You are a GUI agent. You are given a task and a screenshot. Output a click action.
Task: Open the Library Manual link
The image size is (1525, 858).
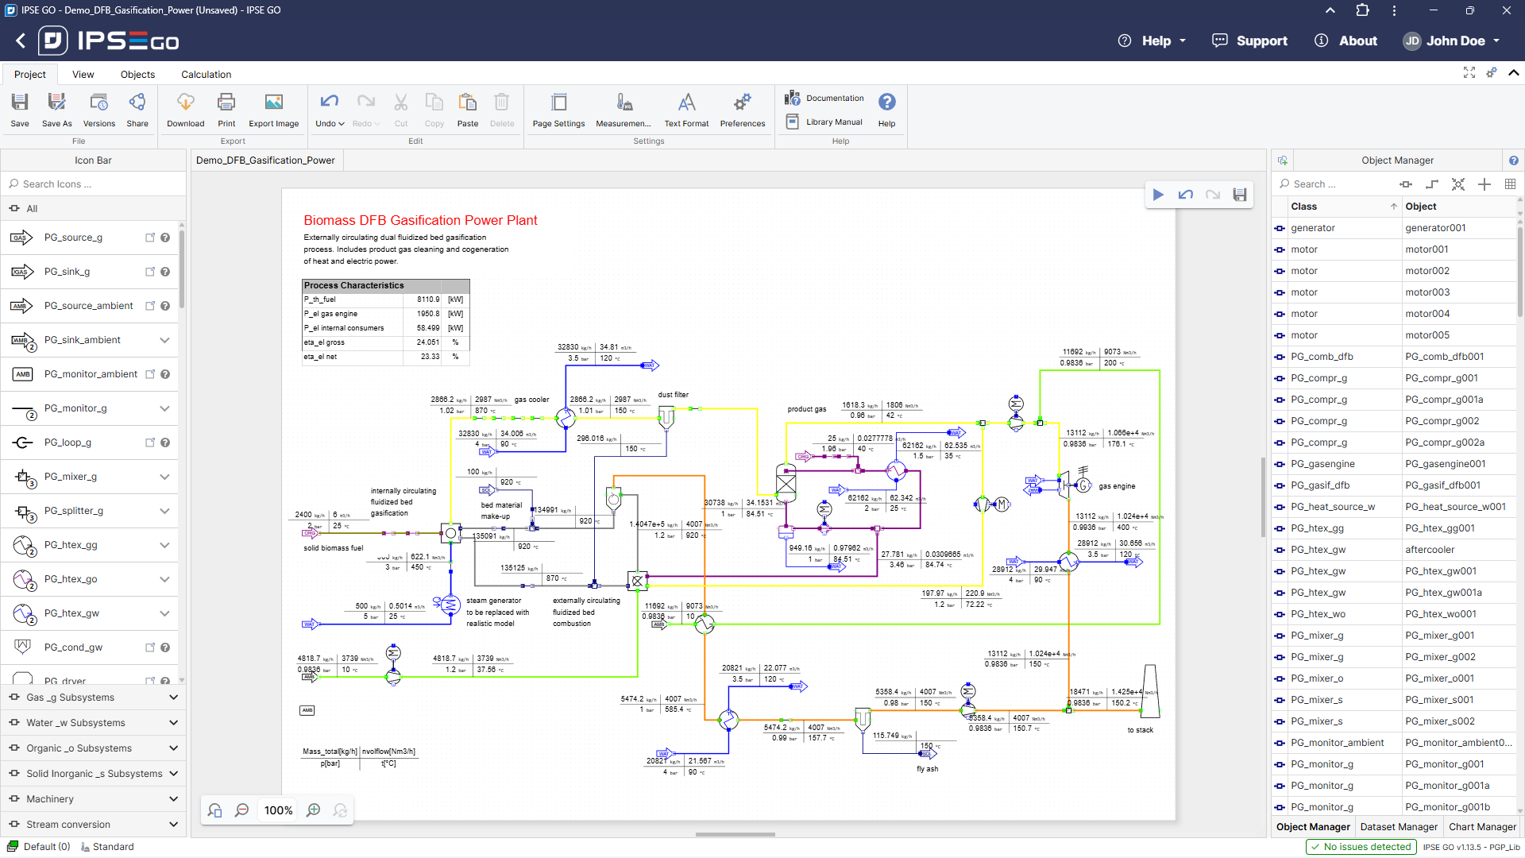[833, 122]
